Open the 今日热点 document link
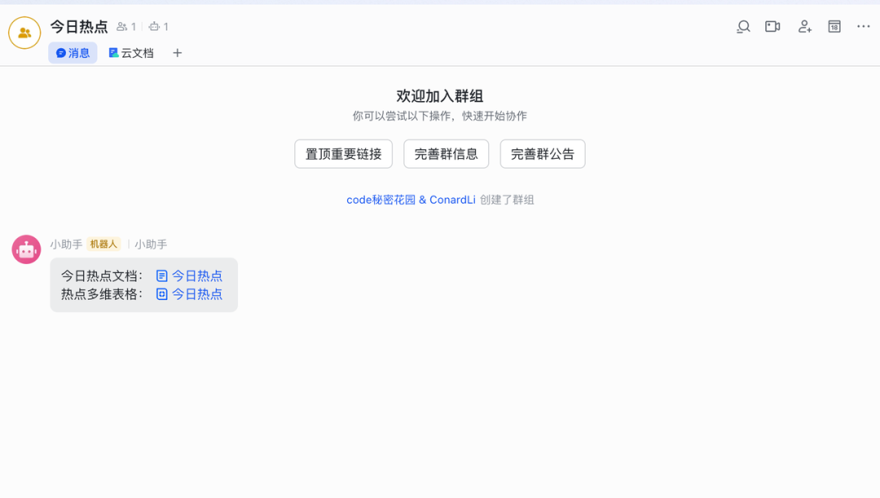 pyautogui.click(x=199, y=275)
